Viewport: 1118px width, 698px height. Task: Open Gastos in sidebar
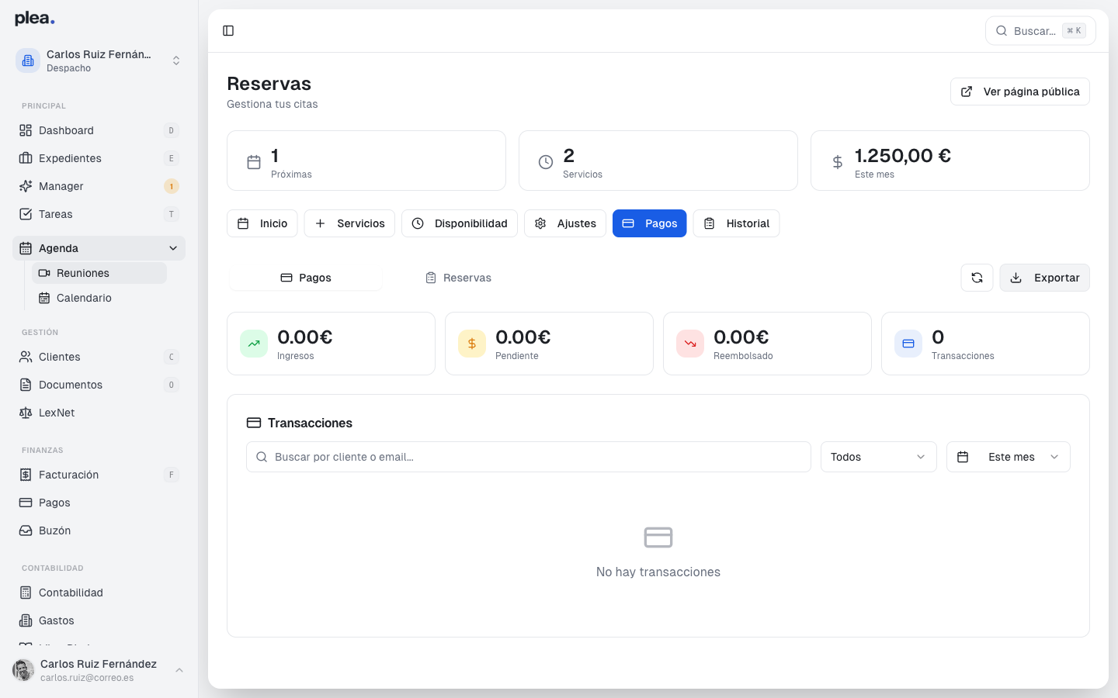click(99, 620)
